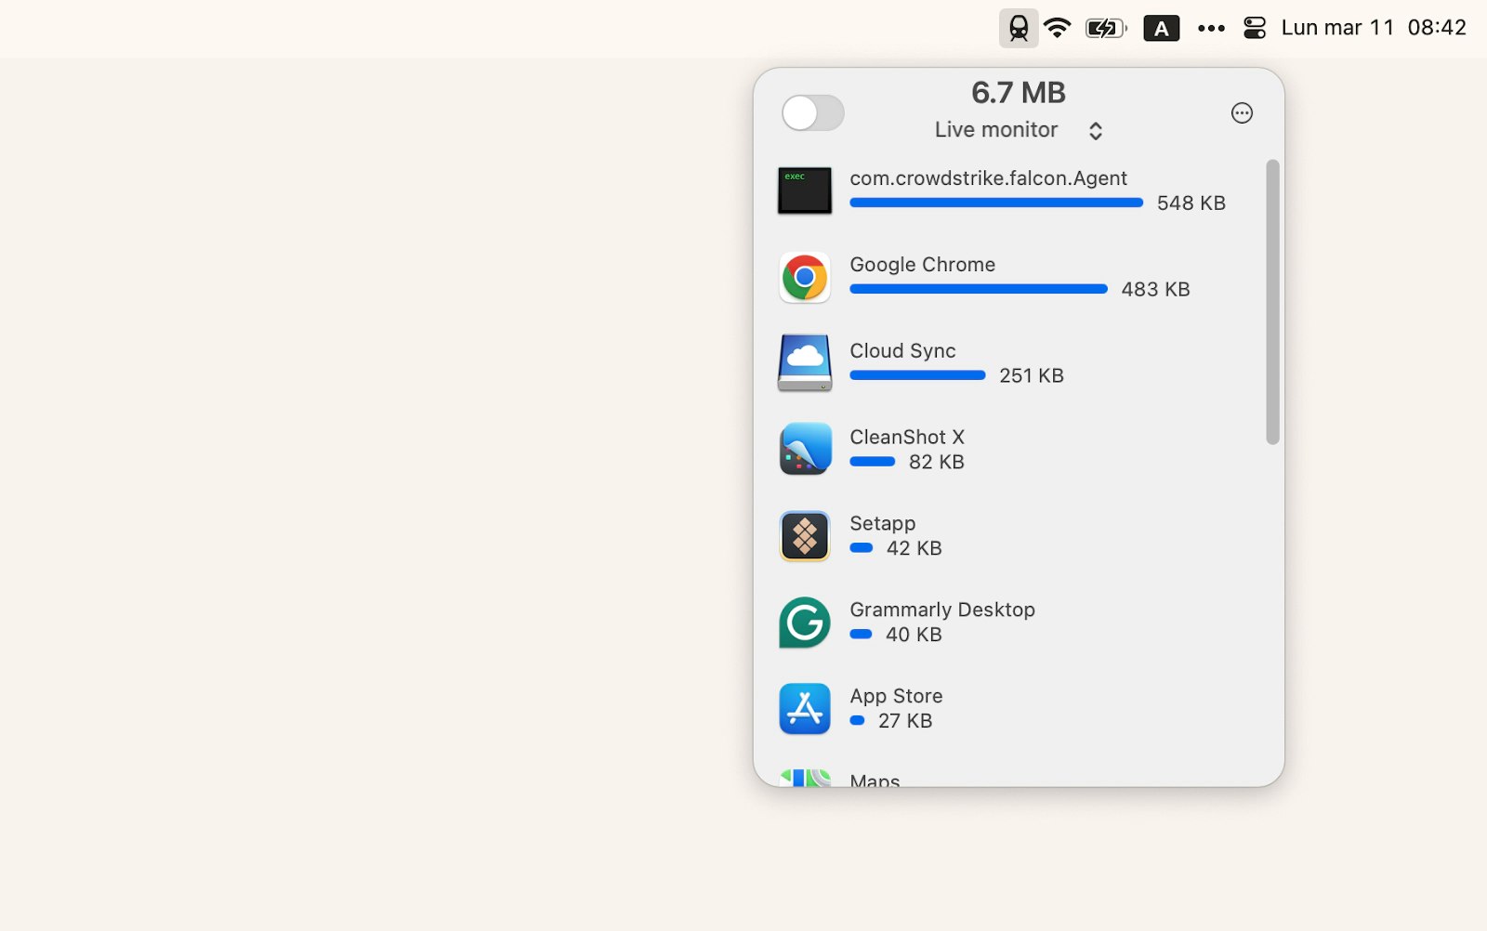Click the Setapp app icon
The width and height of the screenshot is (1487, 931).
[805, 536]
